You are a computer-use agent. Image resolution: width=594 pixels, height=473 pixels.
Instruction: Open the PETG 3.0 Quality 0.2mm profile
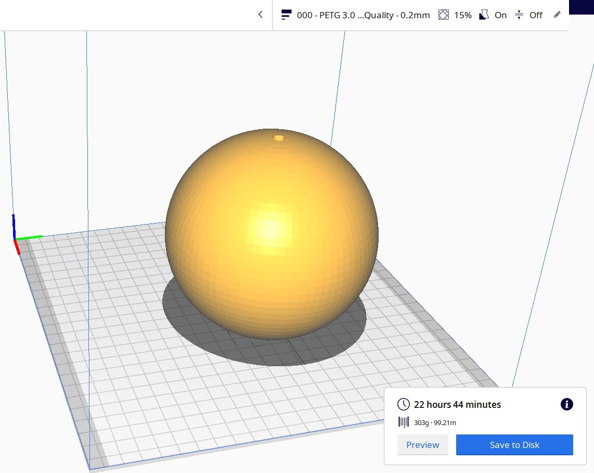[363, 15]
